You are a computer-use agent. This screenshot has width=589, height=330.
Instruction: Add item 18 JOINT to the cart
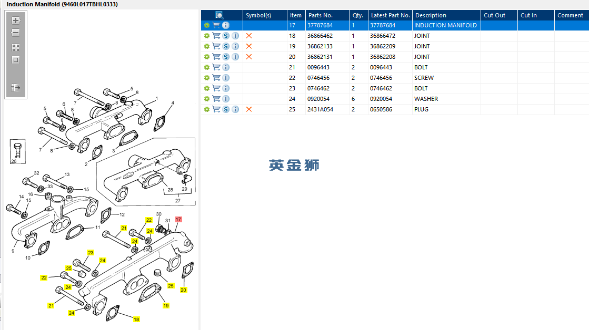(216, 36)
